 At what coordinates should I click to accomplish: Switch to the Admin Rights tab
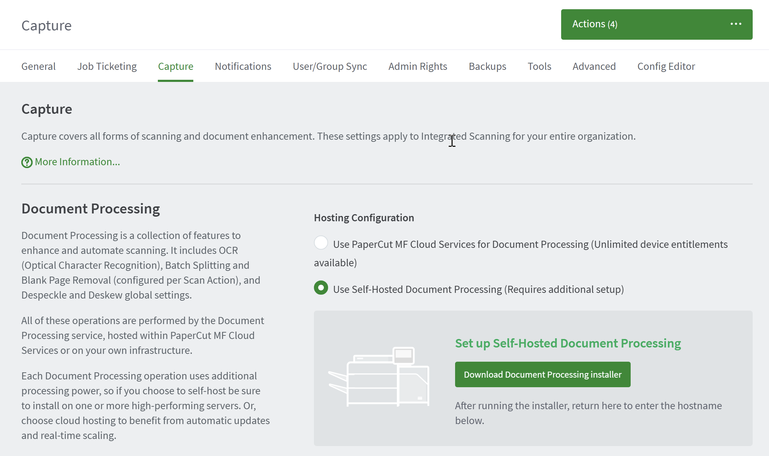coord(418,66)
